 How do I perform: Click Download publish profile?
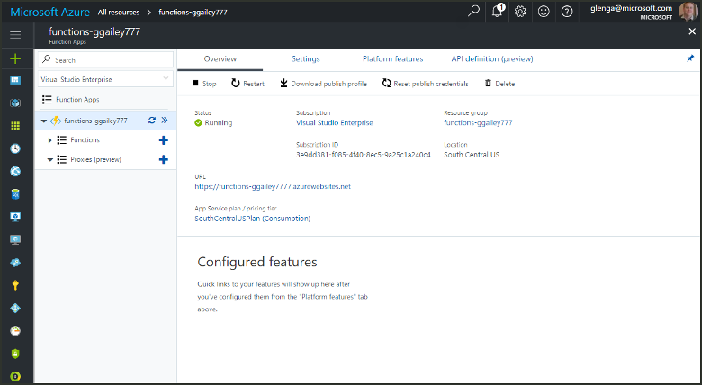pyautogui.click(x=323, y=84)
